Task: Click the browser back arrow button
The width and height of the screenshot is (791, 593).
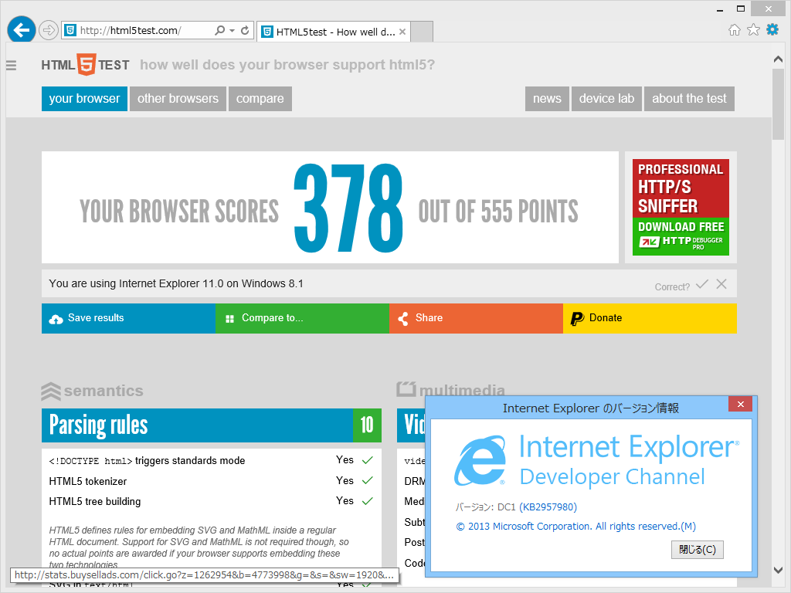Action: click(22, 30)
